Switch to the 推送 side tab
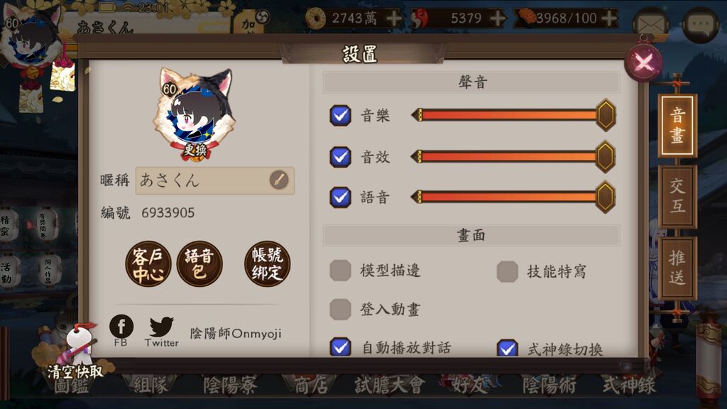Viewport: 727px width, 409px height. click(x=677, y=268)
